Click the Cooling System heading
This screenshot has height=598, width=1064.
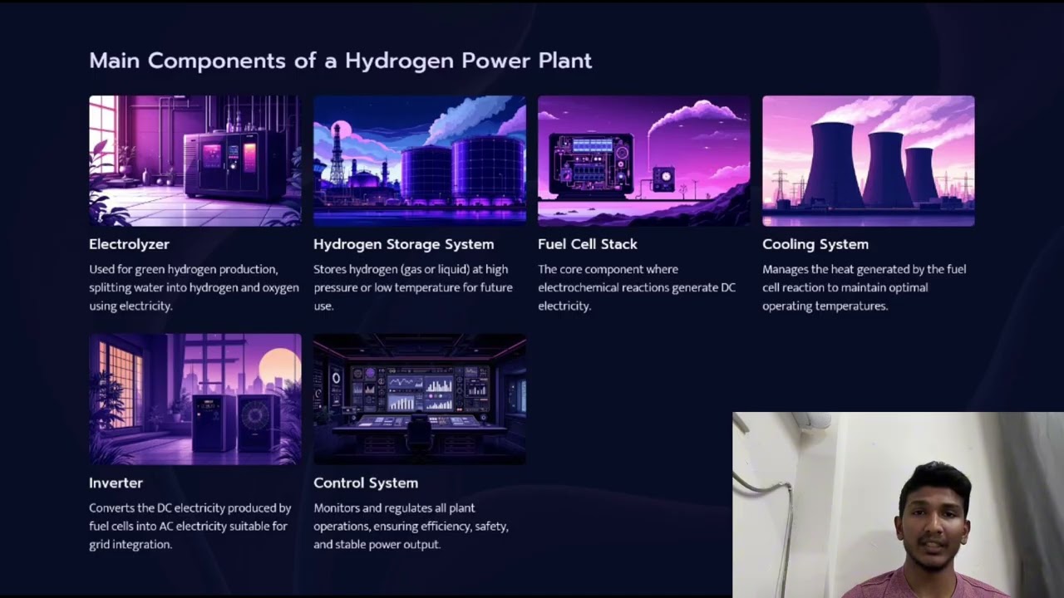pyautogui.click(x=815, y=244)
